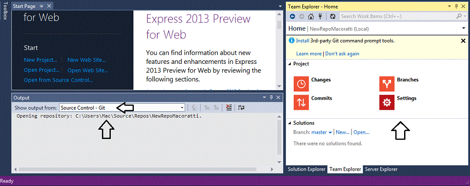The width and height of the screenshot is (470, 186).
Task: Open the Toolbox side tab
Action: pyautogui.click(x=4, y=10)
